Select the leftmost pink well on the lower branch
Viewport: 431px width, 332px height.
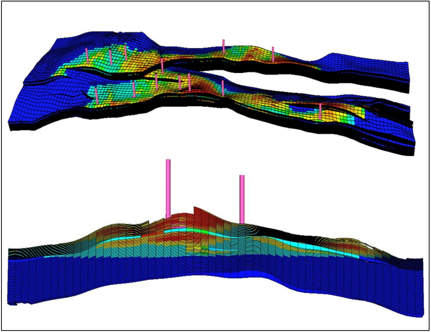(x=96, y=95)
